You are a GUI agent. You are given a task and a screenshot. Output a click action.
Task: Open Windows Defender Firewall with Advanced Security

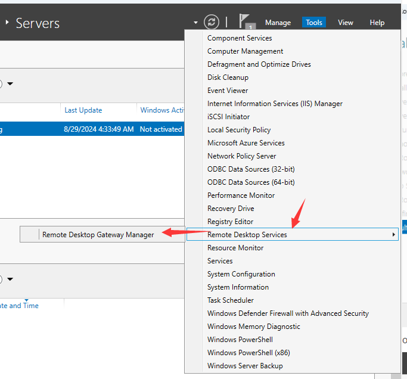(288, 313)
